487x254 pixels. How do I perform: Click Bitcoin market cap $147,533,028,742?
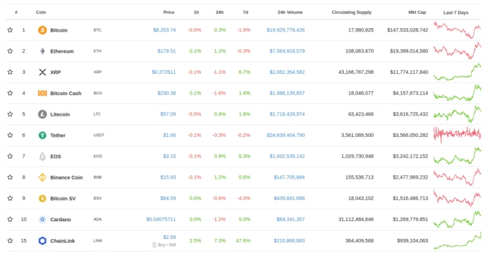pyautogui.click(x=407, y=30)
